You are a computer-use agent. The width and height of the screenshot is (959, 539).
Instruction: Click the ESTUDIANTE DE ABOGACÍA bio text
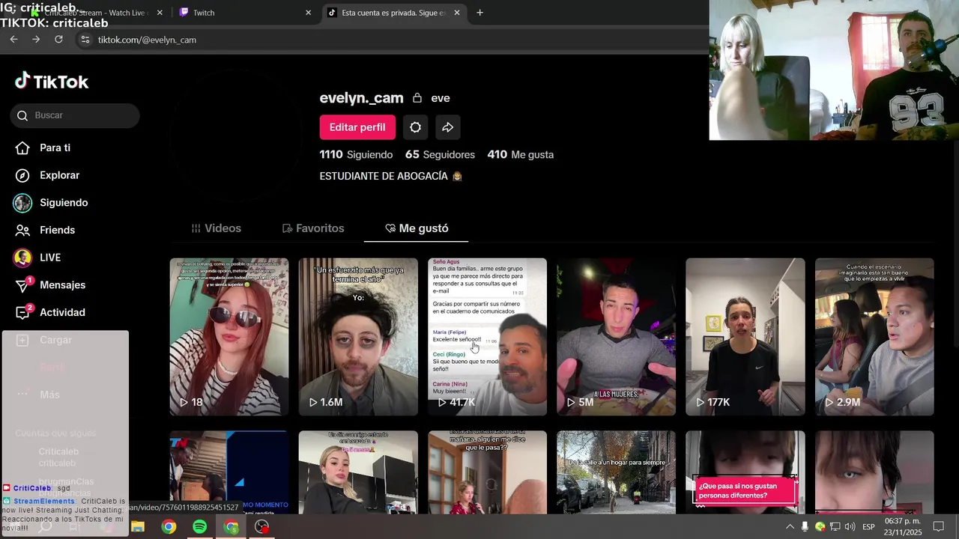coord(384,176)
